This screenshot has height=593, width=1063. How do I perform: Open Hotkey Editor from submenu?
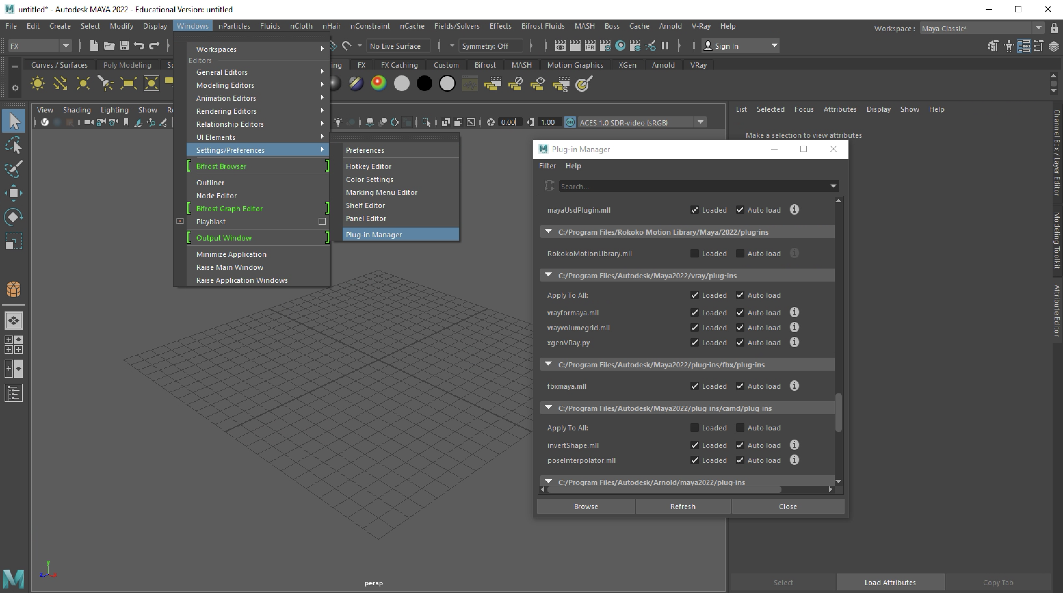369,166
